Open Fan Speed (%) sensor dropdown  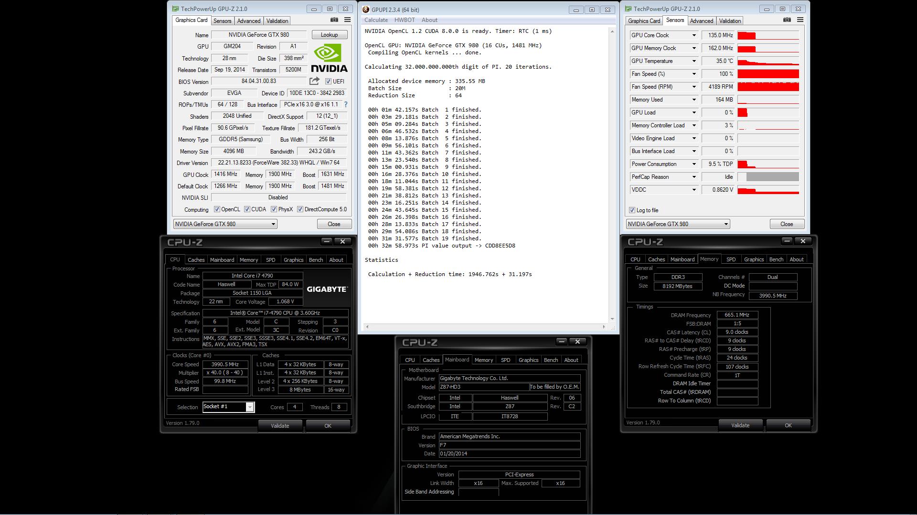[694, 74]
